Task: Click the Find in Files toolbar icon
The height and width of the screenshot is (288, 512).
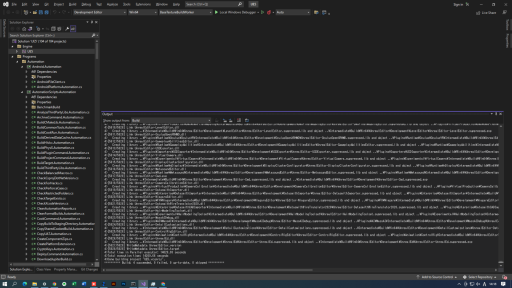Action: click(316, 12)
